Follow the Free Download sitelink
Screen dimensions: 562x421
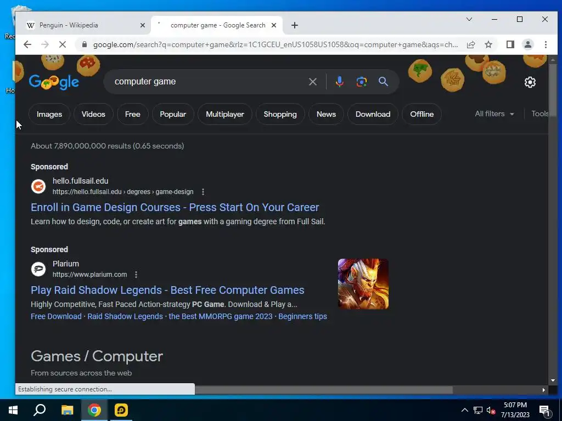(57, 316)
